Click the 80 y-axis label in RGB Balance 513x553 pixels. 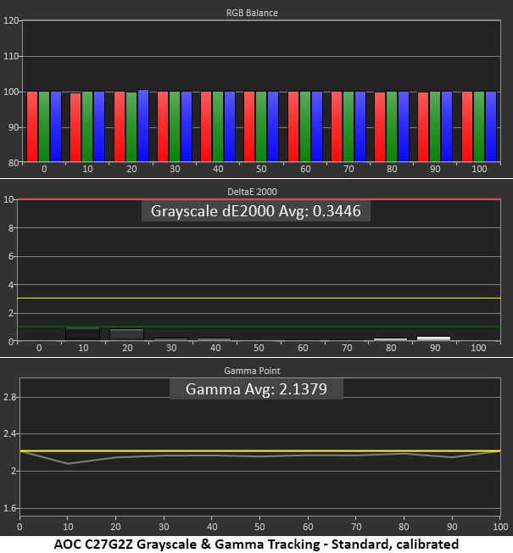[x=14, y=163]
